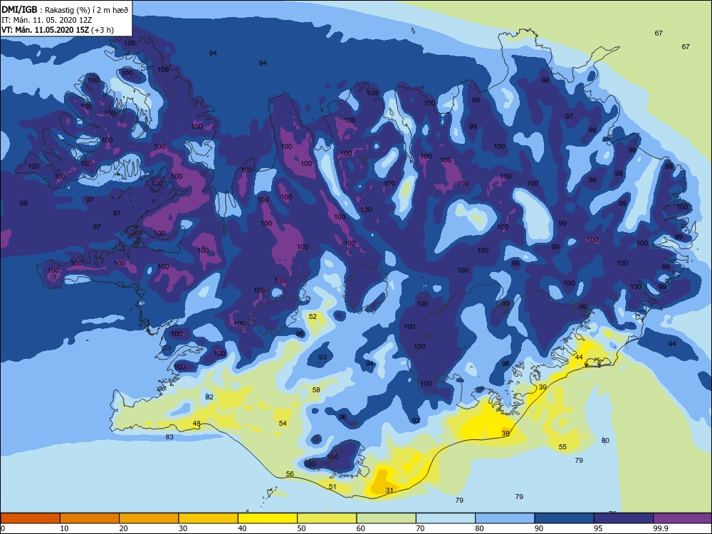This screenshot has width=712, height=534.
Task: Pick the purple above-99.9 legend swatch
Action: [683, 518]
